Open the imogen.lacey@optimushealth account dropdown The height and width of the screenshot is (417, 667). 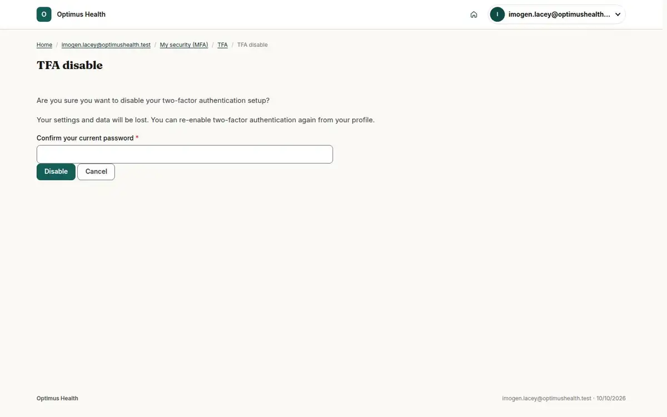click(557, 14)
